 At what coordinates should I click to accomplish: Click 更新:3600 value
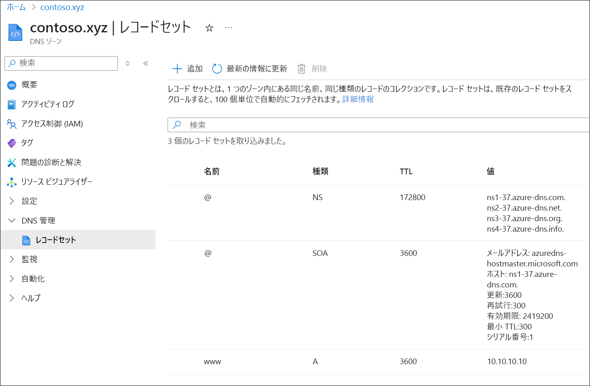tap(504, 295)
